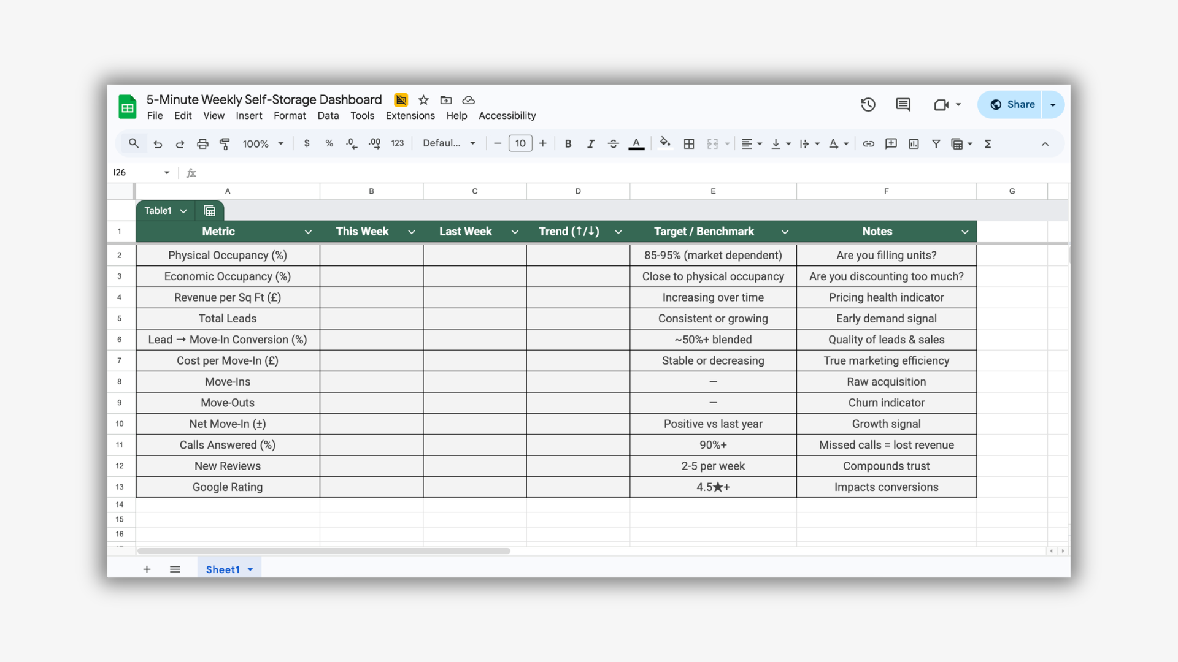Open version history clock icon
1178x662 pixels.
point(868,105)
